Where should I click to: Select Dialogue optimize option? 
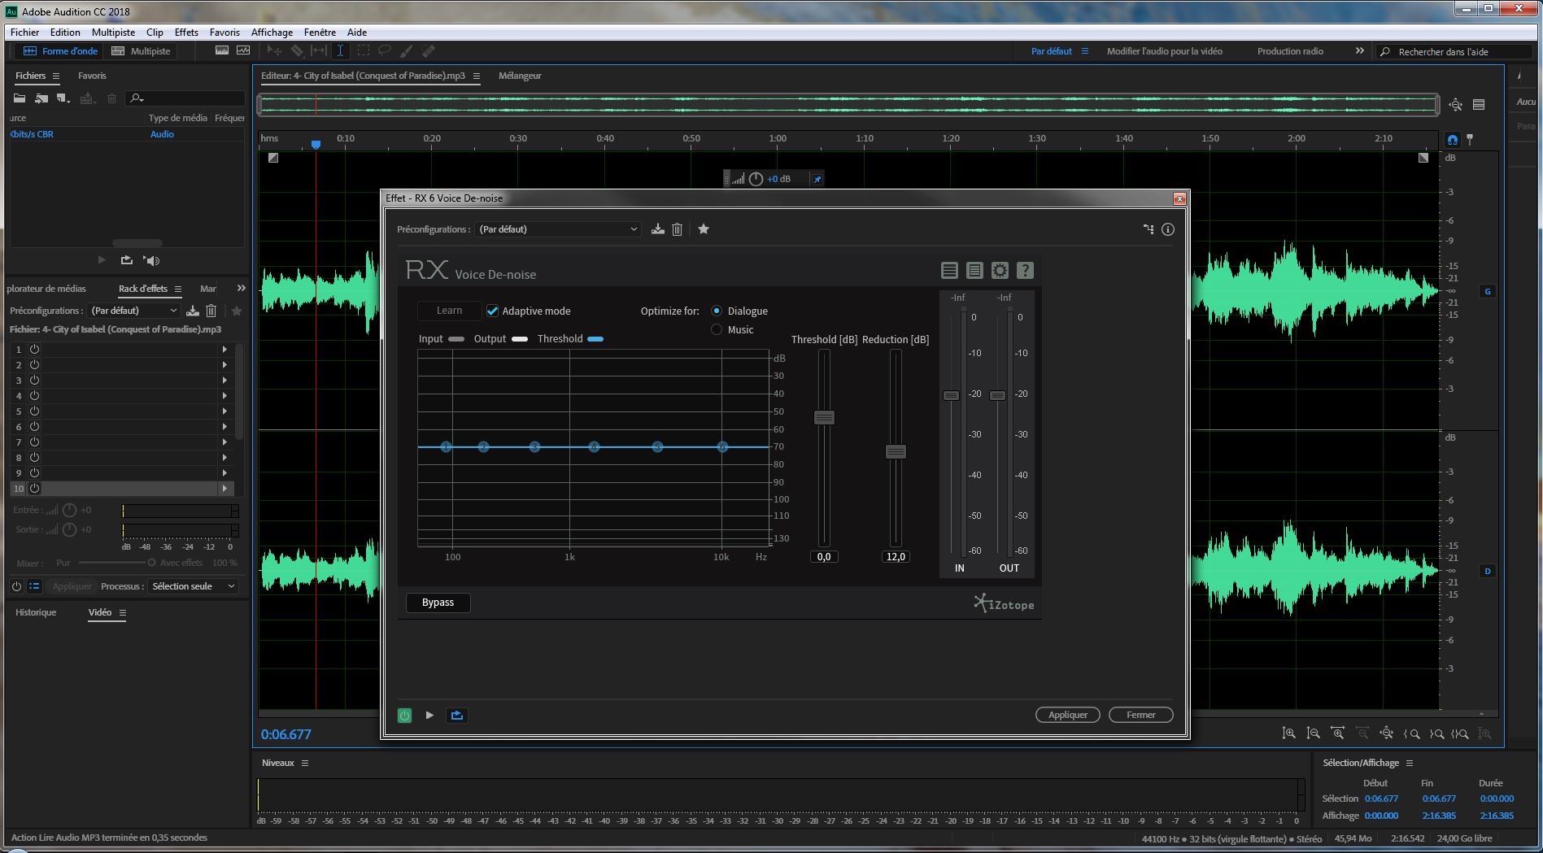tap(717, 311)
